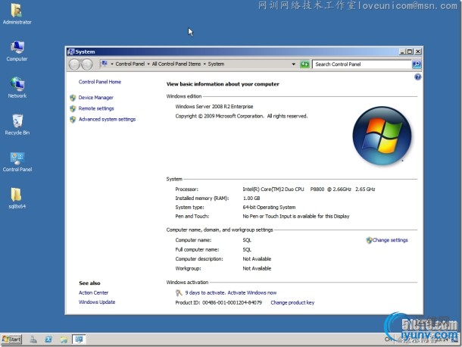
Task: Close the System window
Action: tap(418, 52)
